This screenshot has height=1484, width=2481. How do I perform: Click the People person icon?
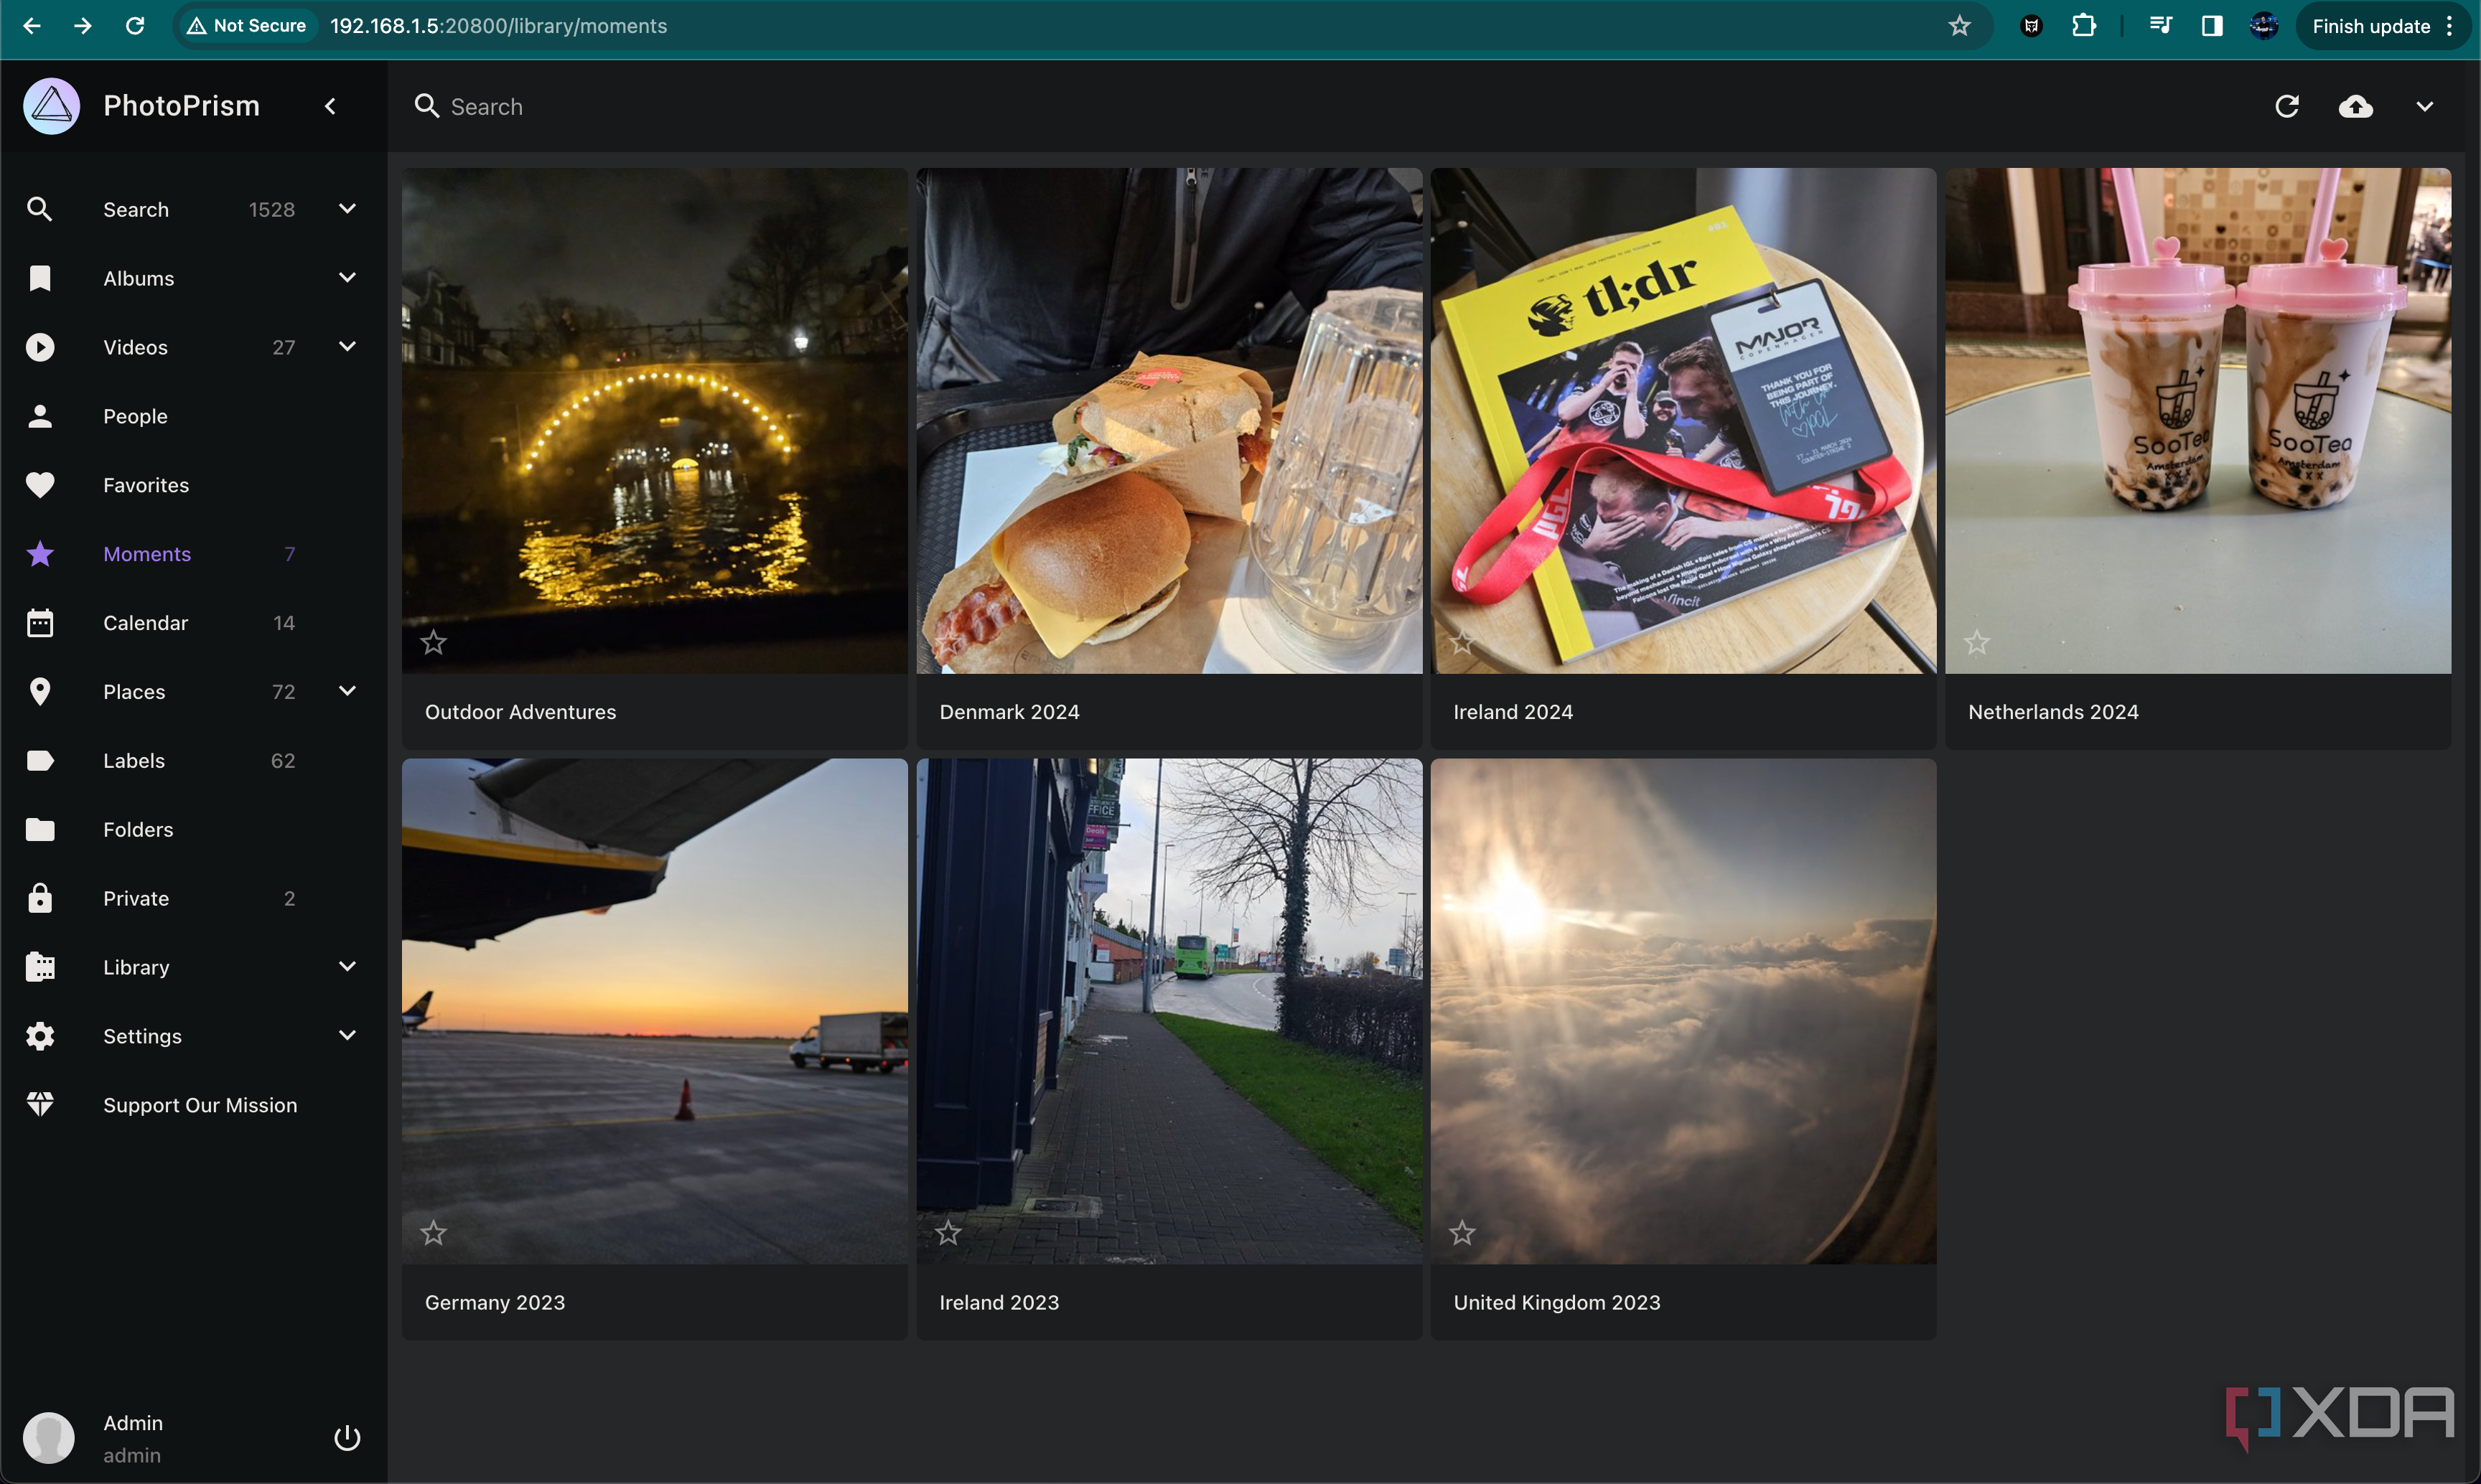[40, 416]
